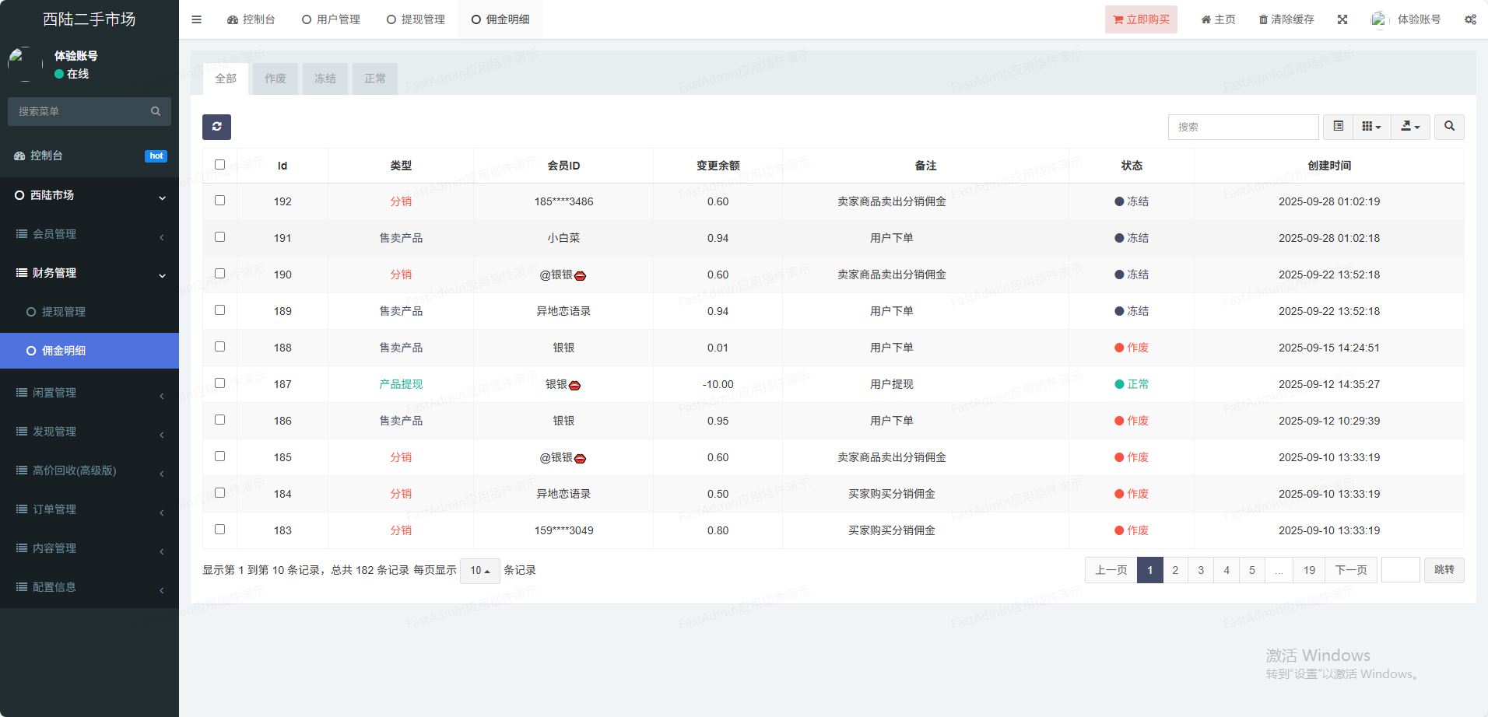Open the page size dropdown showing 10

[x=479, y=571]
